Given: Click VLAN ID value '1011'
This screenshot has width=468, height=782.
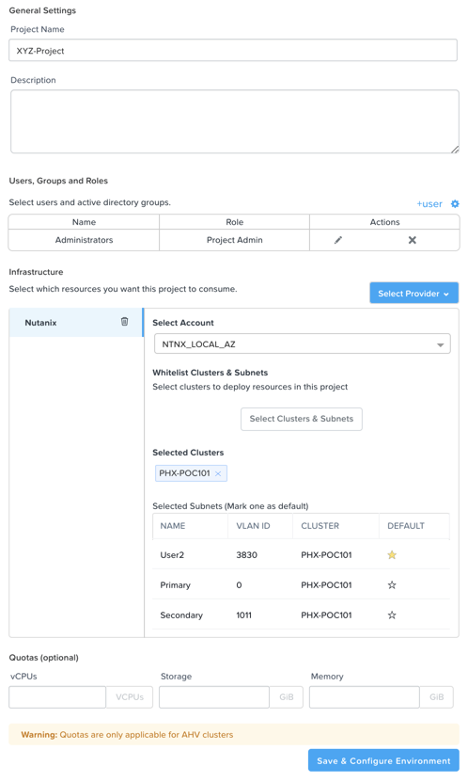Looking at the screenshot, I should (x=243, y=614).
